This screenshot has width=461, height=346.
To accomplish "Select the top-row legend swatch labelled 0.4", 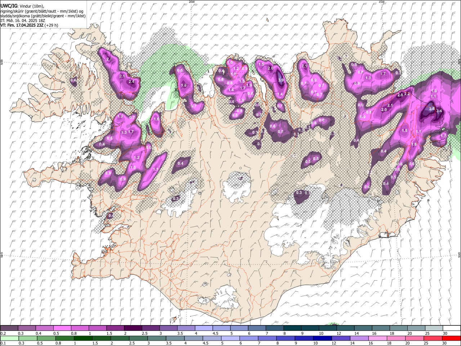I will click(44, 328).
